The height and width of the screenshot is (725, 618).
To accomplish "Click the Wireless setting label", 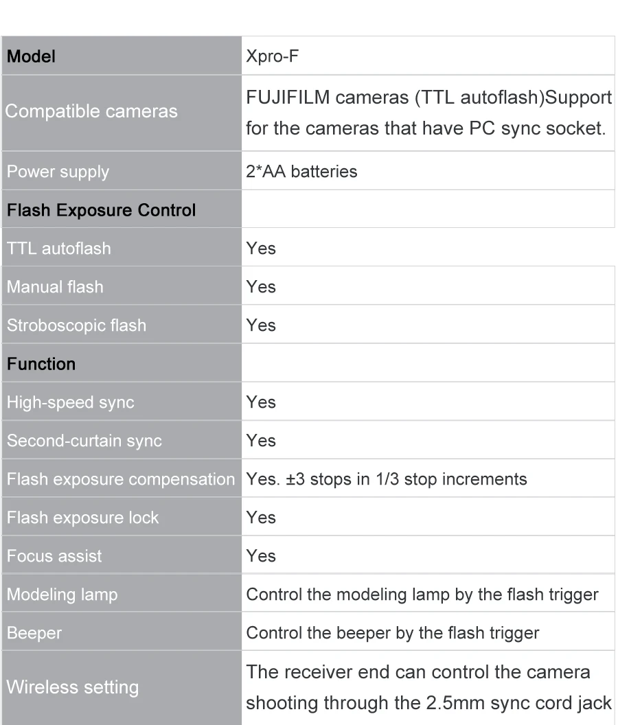I will [73, 687].
